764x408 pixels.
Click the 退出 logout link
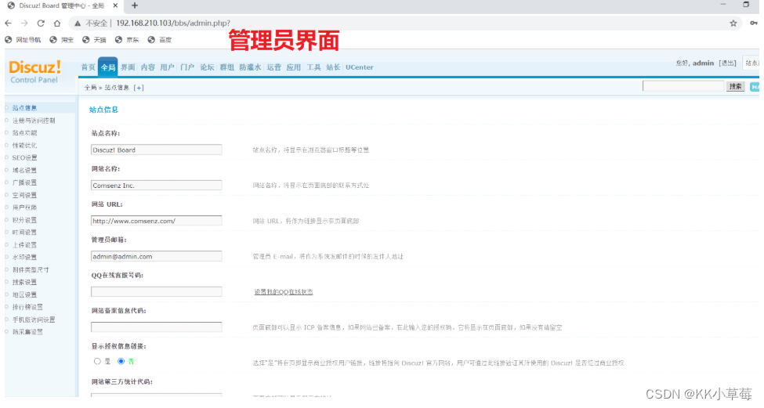tap(727, 63)
